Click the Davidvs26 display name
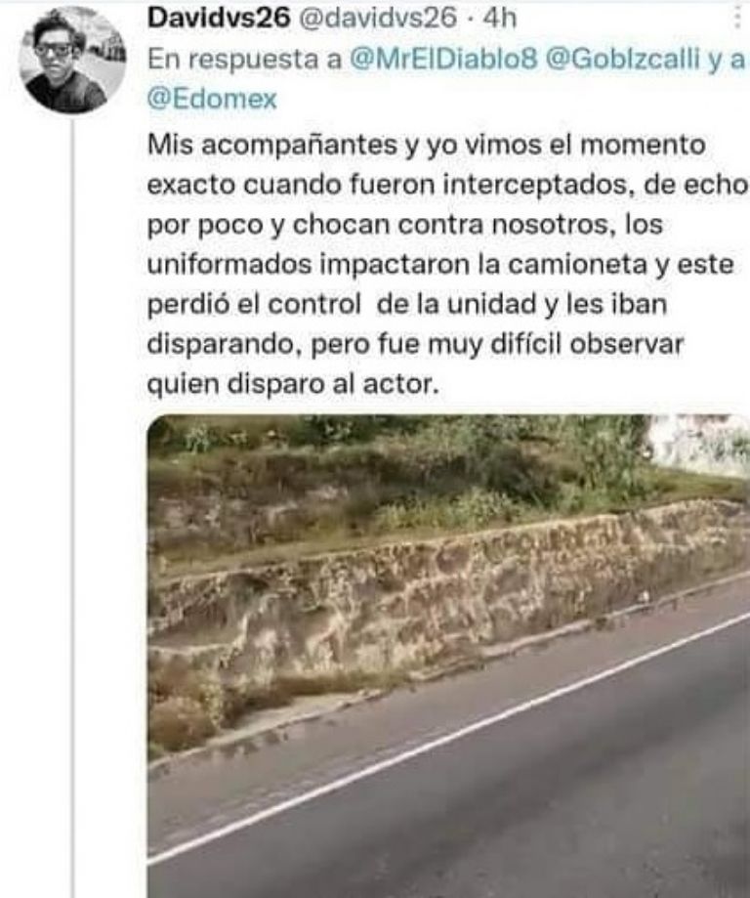 point(220,19)
